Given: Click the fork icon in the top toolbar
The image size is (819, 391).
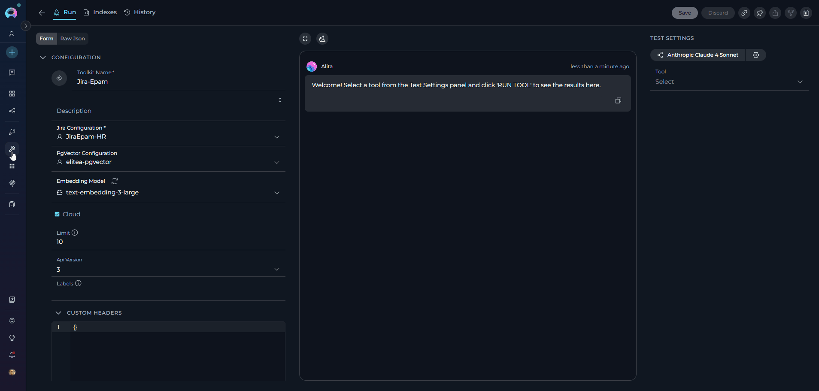Looking at the screenshot, I should pyautogui.click(x=790, y=13).
